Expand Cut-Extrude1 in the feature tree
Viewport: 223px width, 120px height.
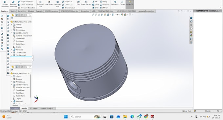click(11, 52)
